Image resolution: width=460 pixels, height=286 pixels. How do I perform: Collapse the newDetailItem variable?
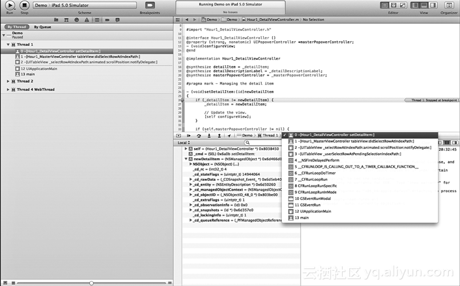186,159
